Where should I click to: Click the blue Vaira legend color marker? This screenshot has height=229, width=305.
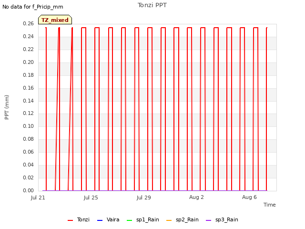[100, 220]
